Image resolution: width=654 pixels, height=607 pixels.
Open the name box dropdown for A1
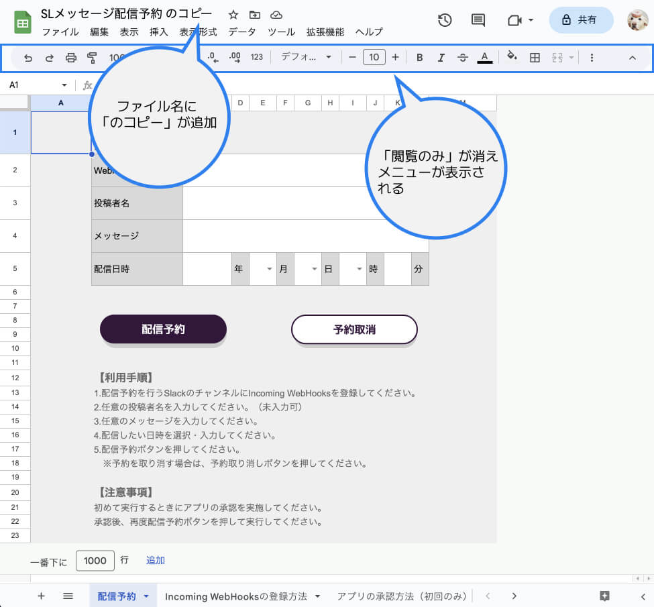pyautogui.click(x=64, y=85)
